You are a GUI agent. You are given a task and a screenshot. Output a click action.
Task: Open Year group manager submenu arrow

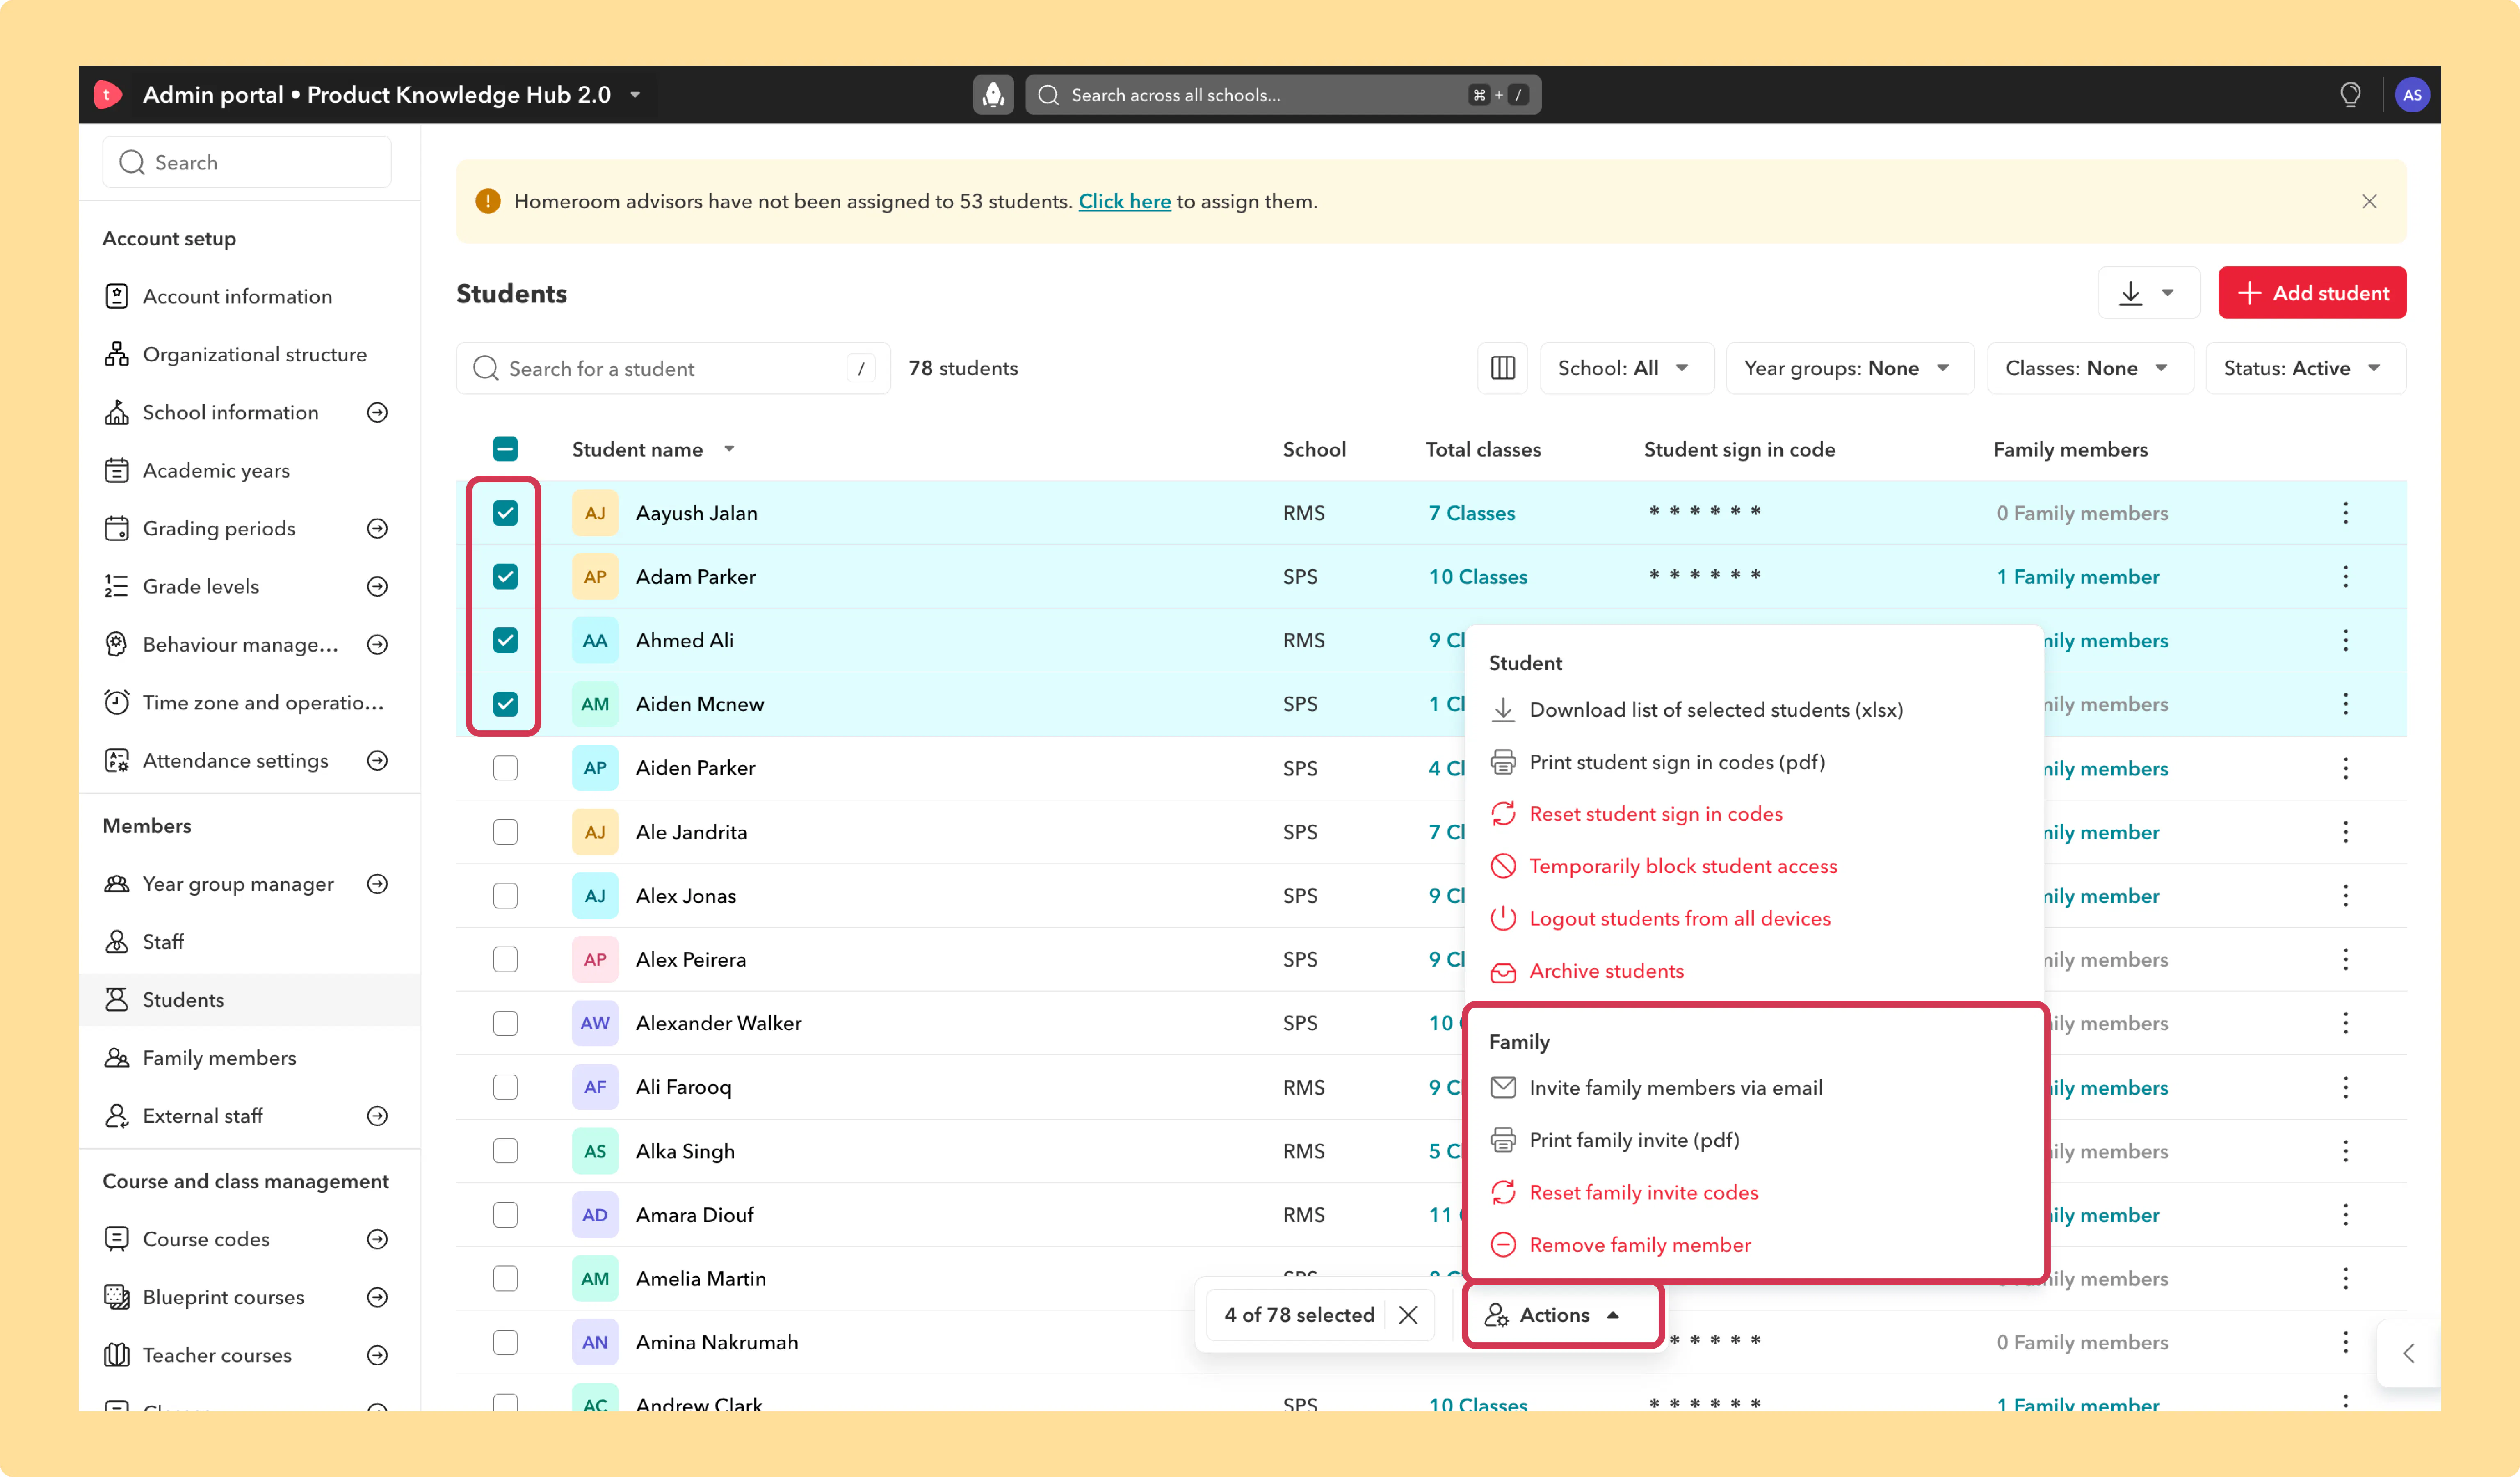tap(377, 884)
